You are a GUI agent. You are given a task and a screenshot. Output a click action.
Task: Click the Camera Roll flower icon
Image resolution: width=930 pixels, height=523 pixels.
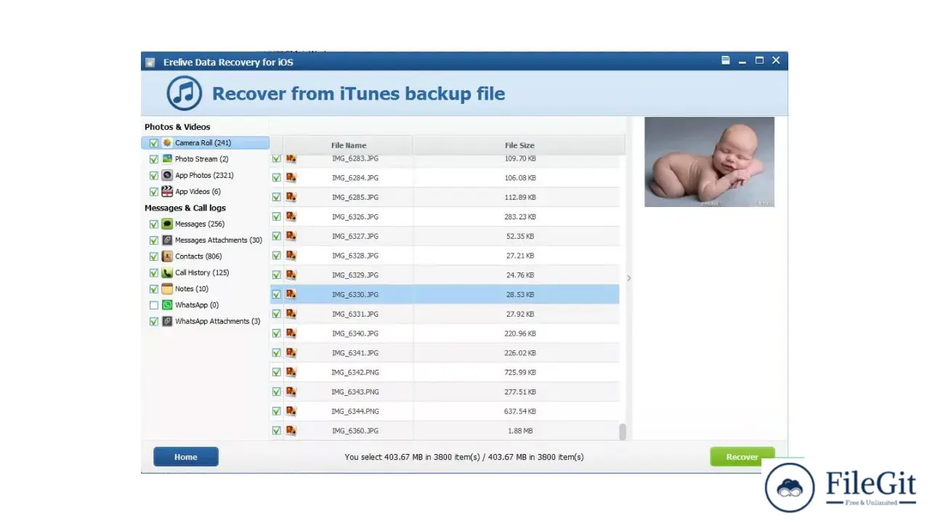(x=167, y=143)
